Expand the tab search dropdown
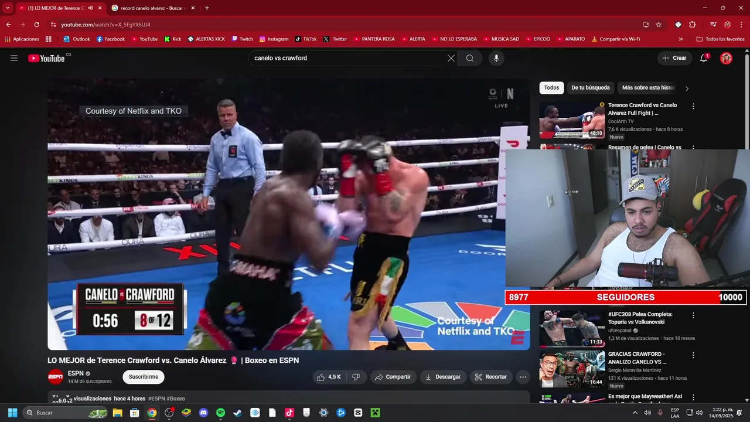 (8, 8)
